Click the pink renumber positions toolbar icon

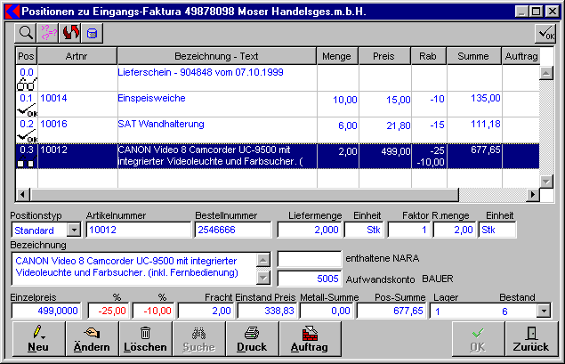(48, 32)
